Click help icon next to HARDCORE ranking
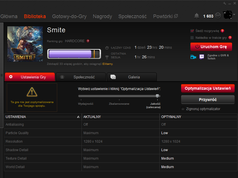The height and width of the screenshot is (178, 238). pyautogui.click(x=88, y=41)
